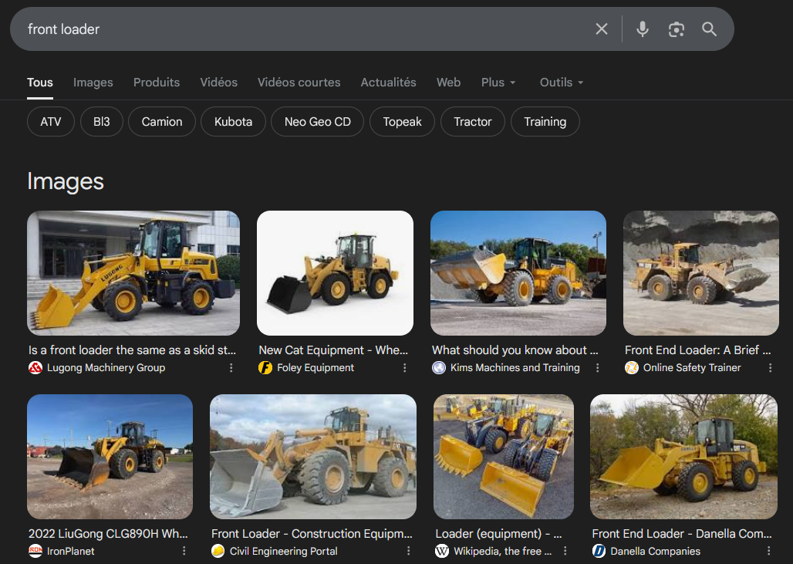Open the Danella Companies loader thumbnail
This screenshot has height=564, width=793.
(683, 457)
